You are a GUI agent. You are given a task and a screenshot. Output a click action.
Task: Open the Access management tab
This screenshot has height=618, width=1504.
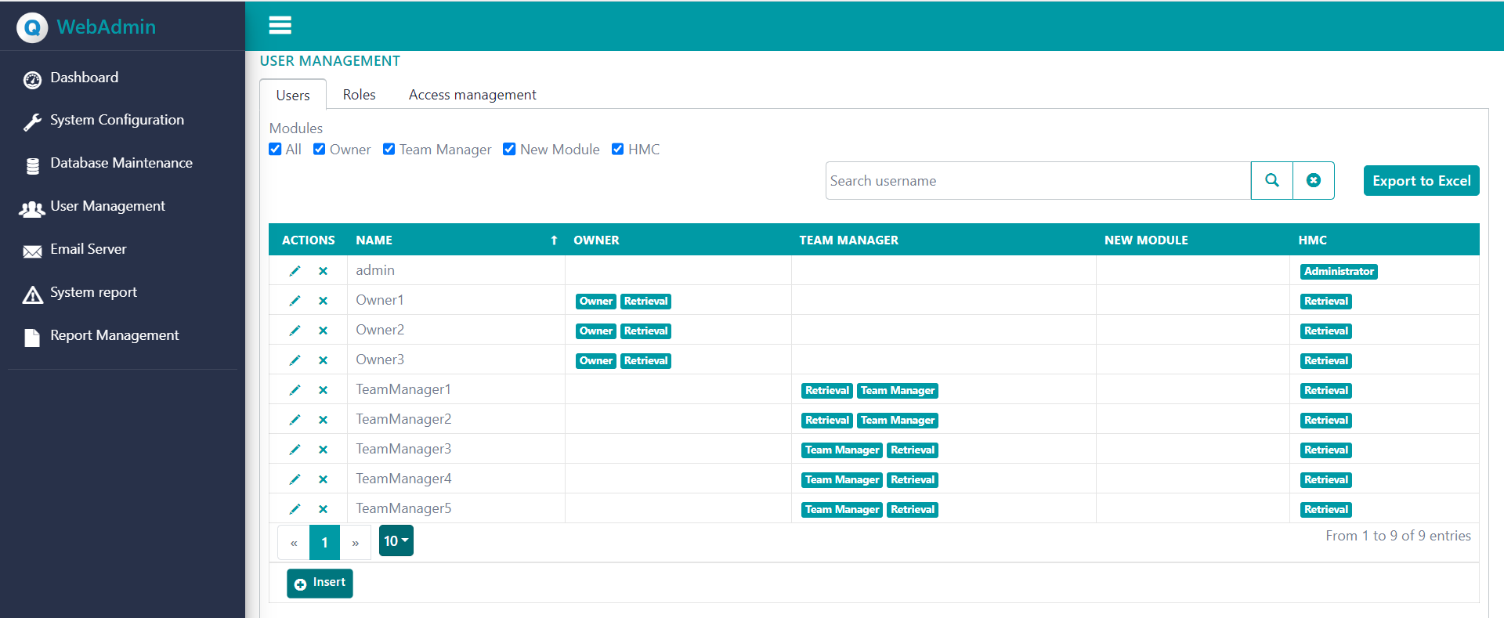pos(472,95)
